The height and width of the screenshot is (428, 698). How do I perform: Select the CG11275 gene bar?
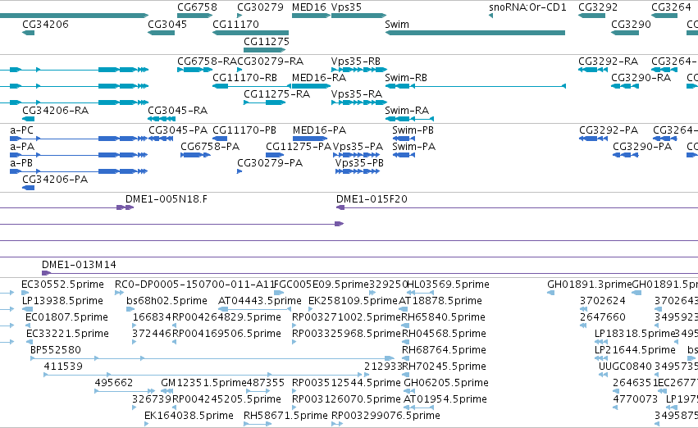pos(264,50)
